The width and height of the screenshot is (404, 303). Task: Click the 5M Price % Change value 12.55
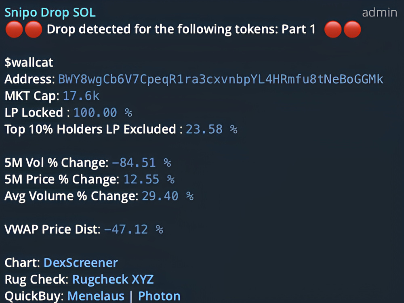click(141, 179)
